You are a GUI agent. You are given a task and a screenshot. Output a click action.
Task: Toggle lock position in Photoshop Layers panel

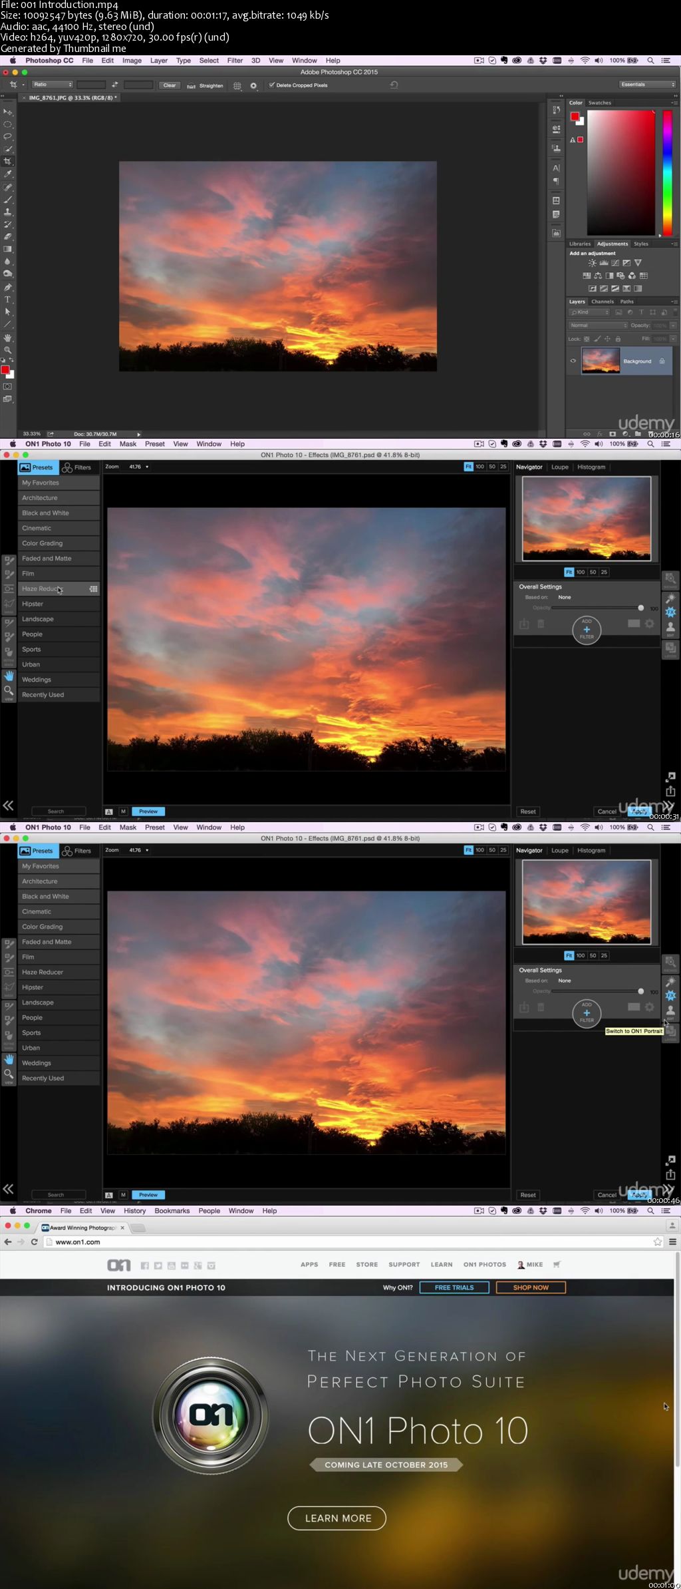[607, 339]
